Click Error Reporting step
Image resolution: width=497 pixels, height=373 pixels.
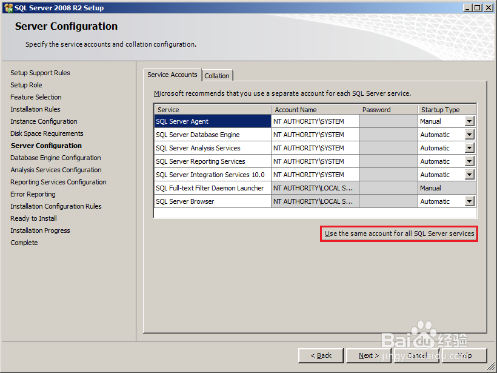coord(33,194)
